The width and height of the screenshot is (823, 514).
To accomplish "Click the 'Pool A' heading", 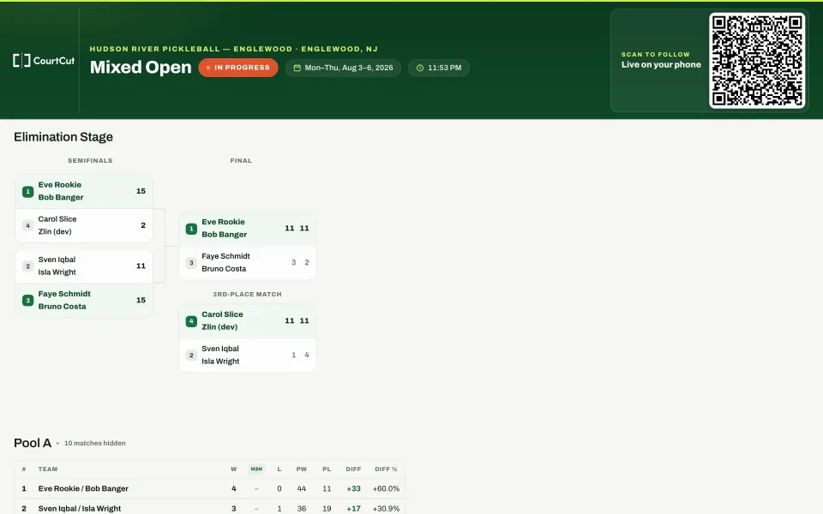I will coord(33,443).
